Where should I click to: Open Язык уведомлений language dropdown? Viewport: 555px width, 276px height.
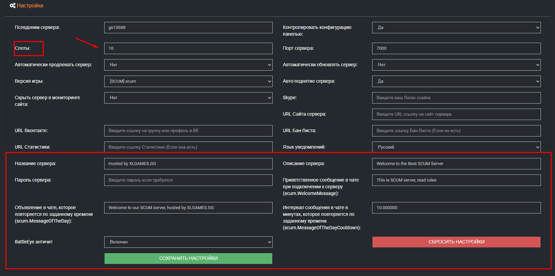456,147
